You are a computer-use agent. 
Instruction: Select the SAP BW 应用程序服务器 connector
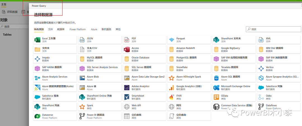pos(234,59)
